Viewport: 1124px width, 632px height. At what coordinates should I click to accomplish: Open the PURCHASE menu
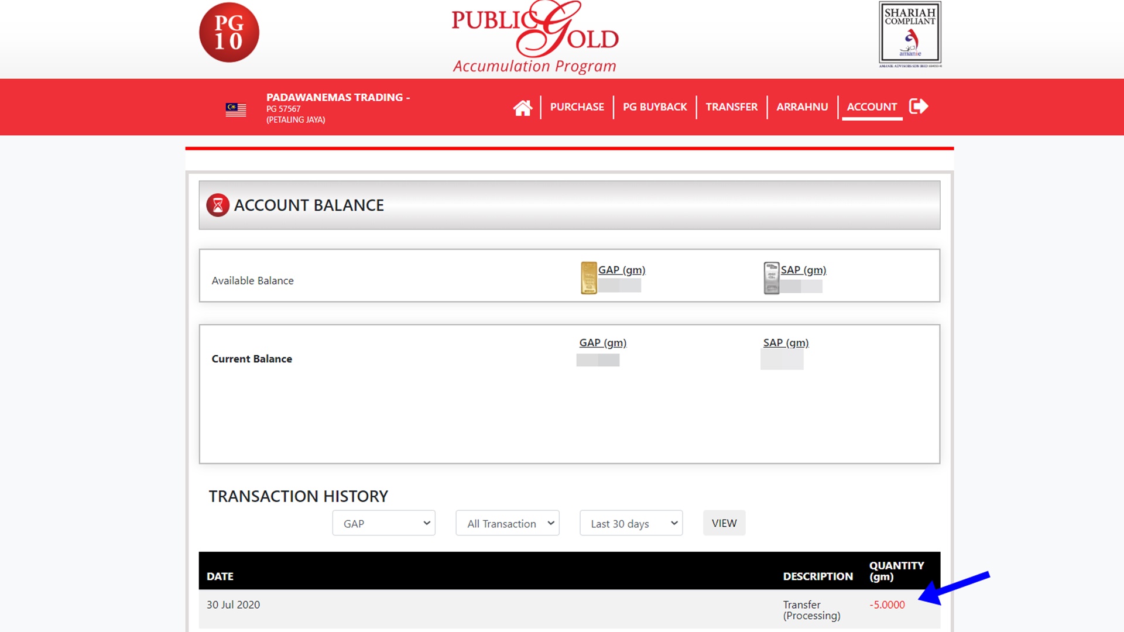tap(577, 107)
